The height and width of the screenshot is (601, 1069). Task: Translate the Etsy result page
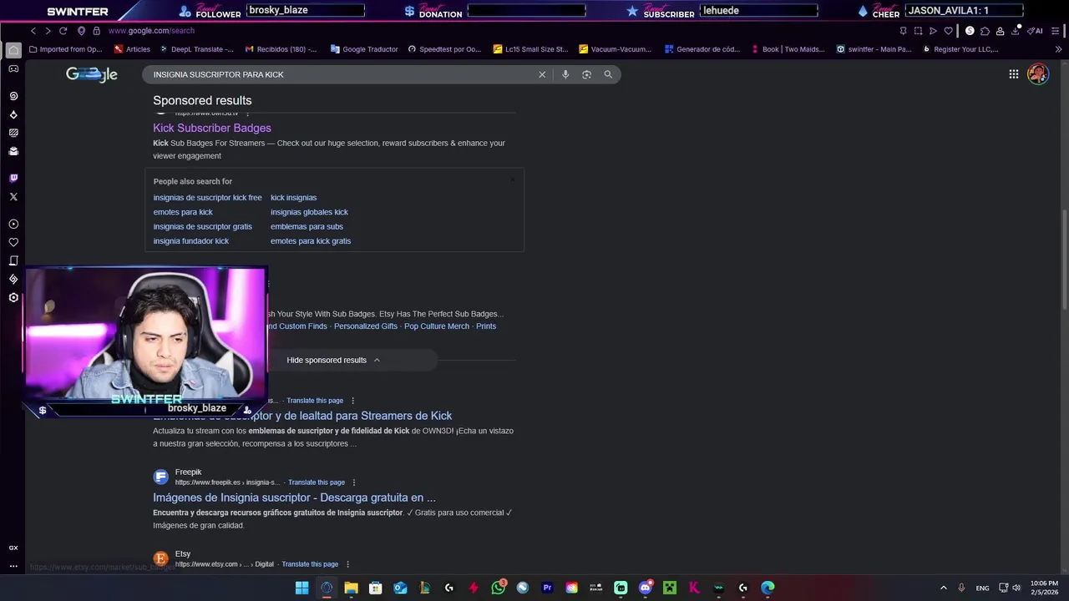pos(310,564)
